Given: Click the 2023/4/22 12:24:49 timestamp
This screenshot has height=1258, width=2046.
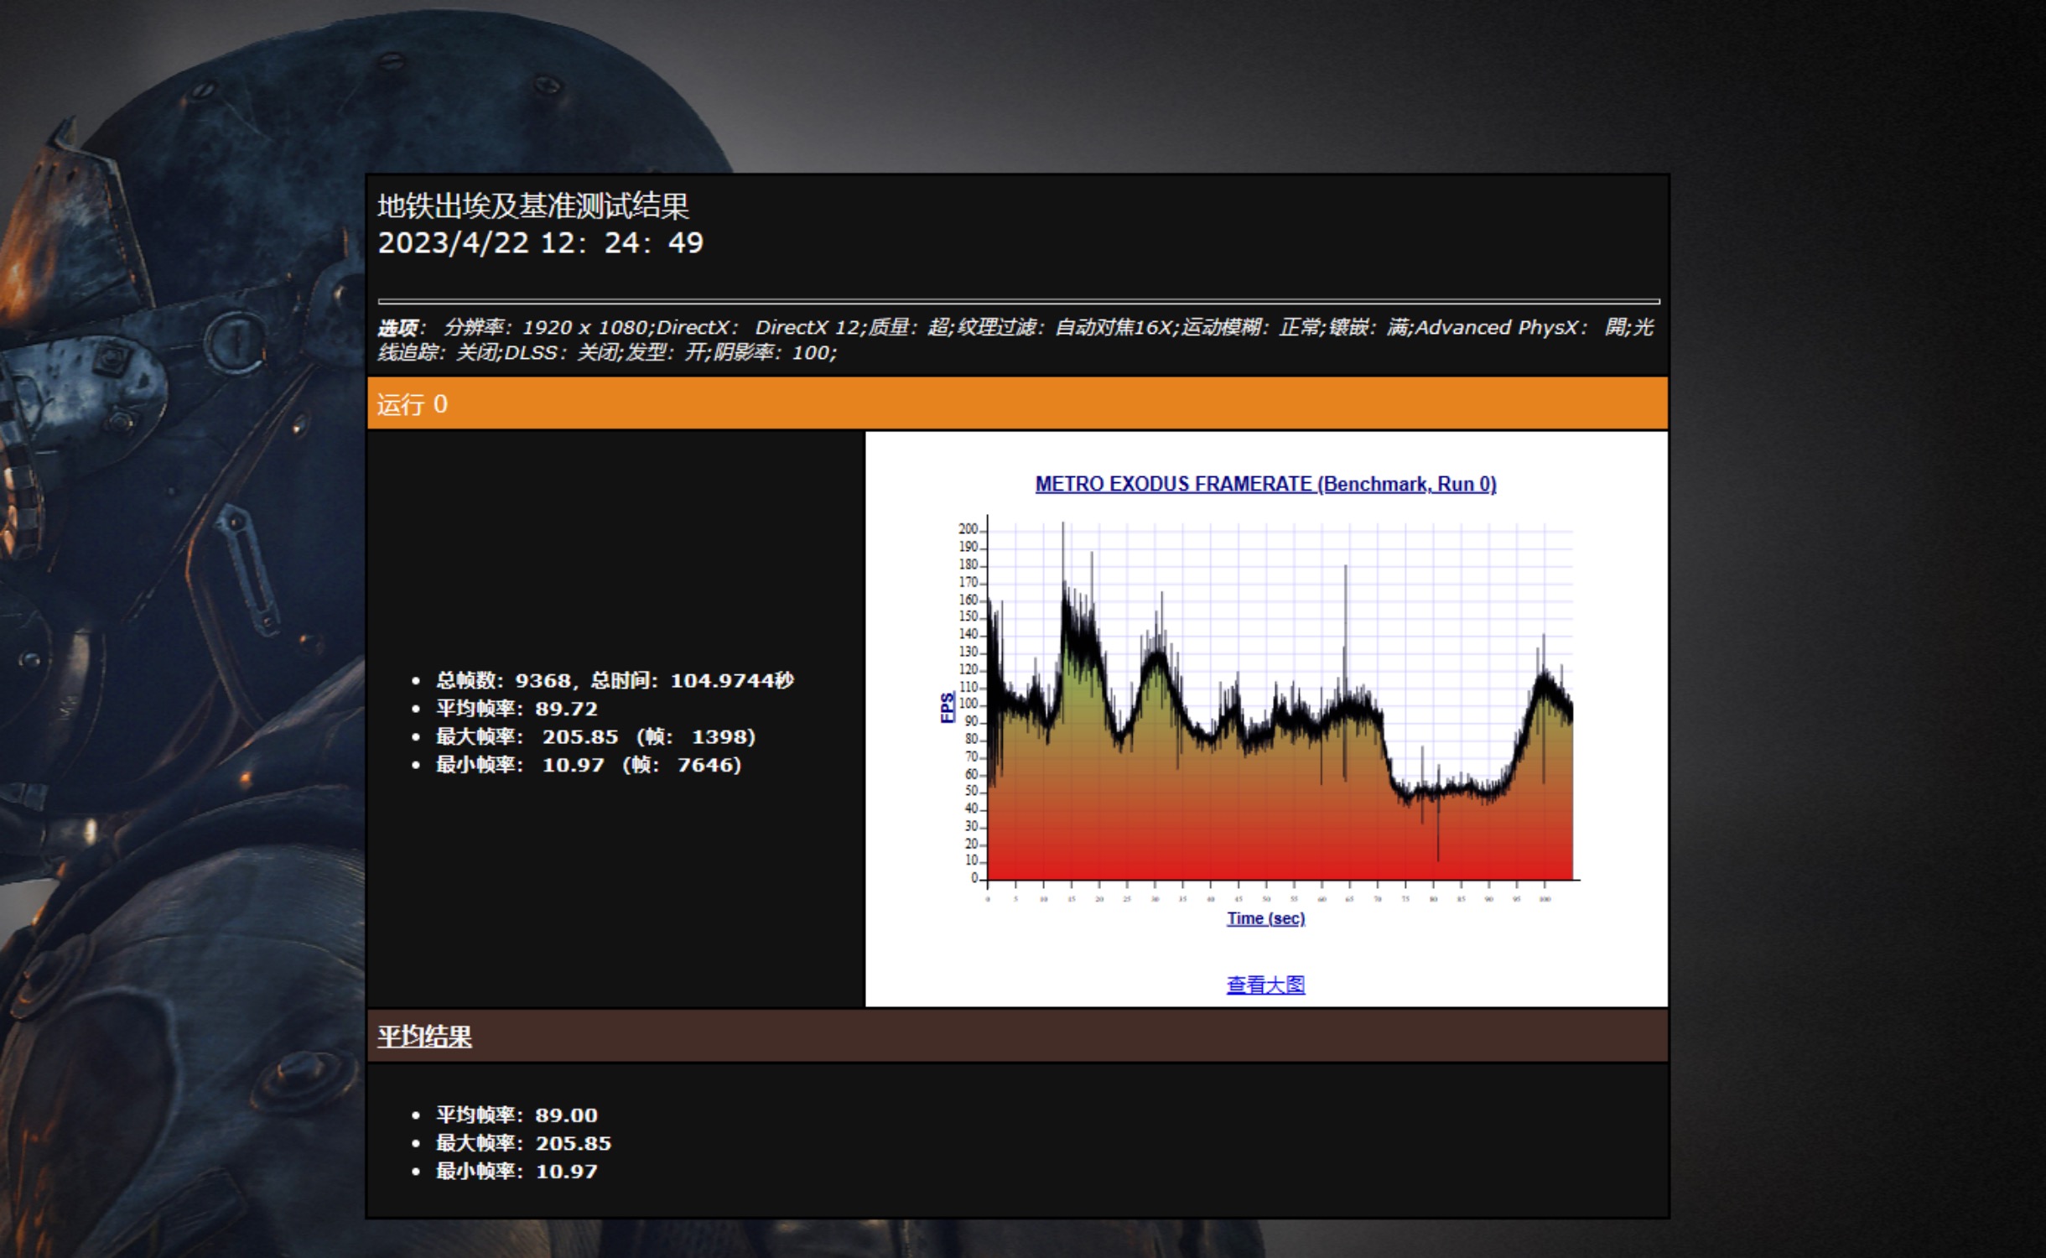Looking at the screenshot, I should point(541,243).
